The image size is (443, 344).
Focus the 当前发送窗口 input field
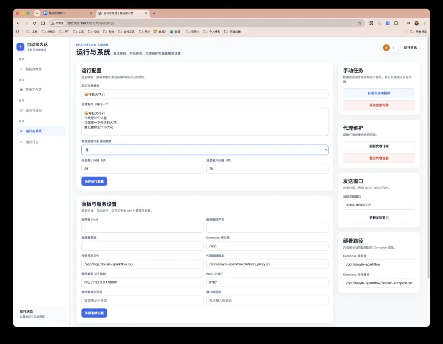[x=379, y=205]
